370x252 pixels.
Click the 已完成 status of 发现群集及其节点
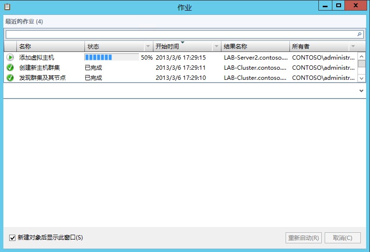(x=94, y=78)
